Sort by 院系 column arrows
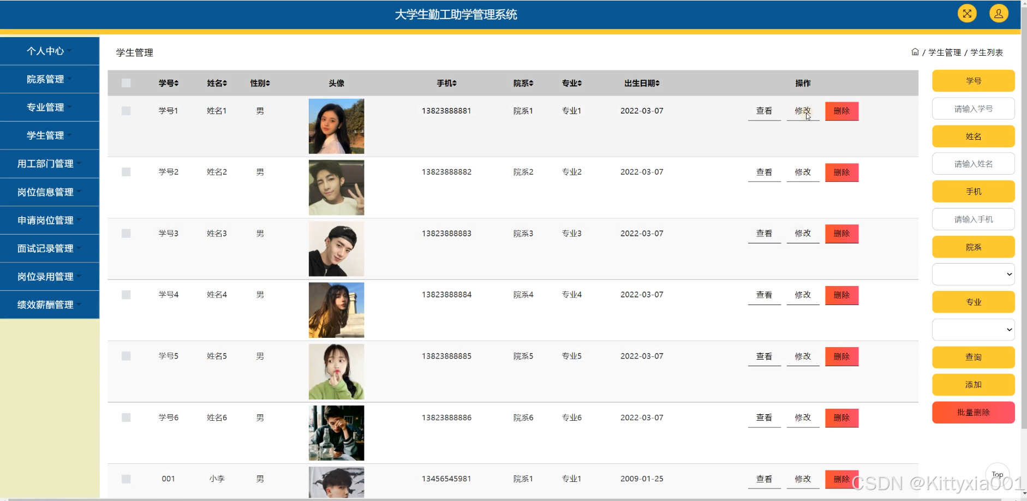Screen dimensions: 1027x501 tap(531, 83)
